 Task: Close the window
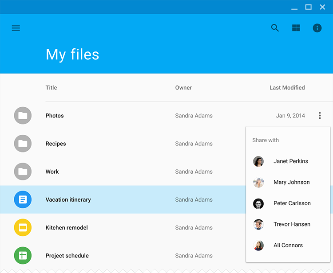tap(322, 7)
